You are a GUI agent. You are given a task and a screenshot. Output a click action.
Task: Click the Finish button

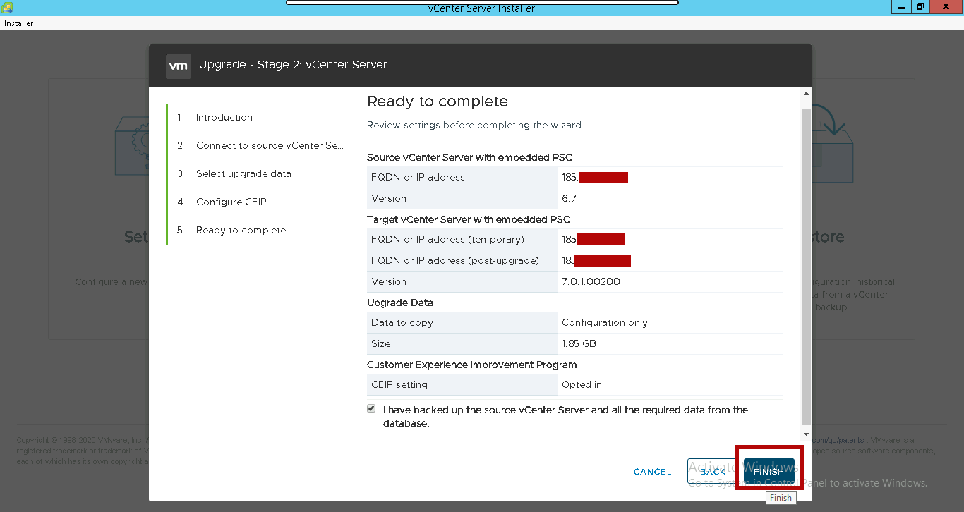pyautogui.click(x=769, y=471)
